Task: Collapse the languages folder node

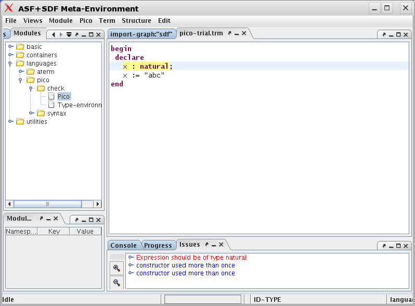Action: tap(11, 63)
